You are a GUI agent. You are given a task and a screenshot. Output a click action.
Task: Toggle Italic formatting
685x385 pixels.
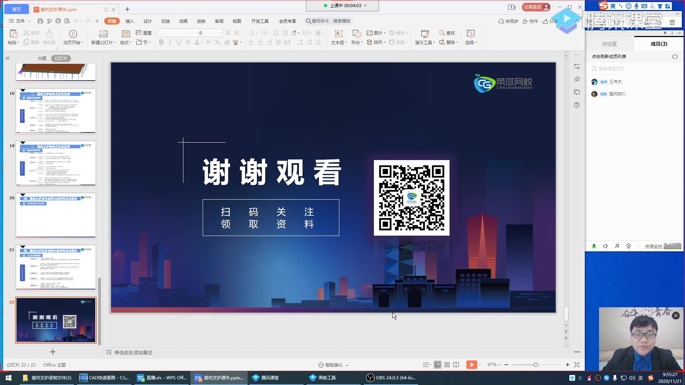170,42
